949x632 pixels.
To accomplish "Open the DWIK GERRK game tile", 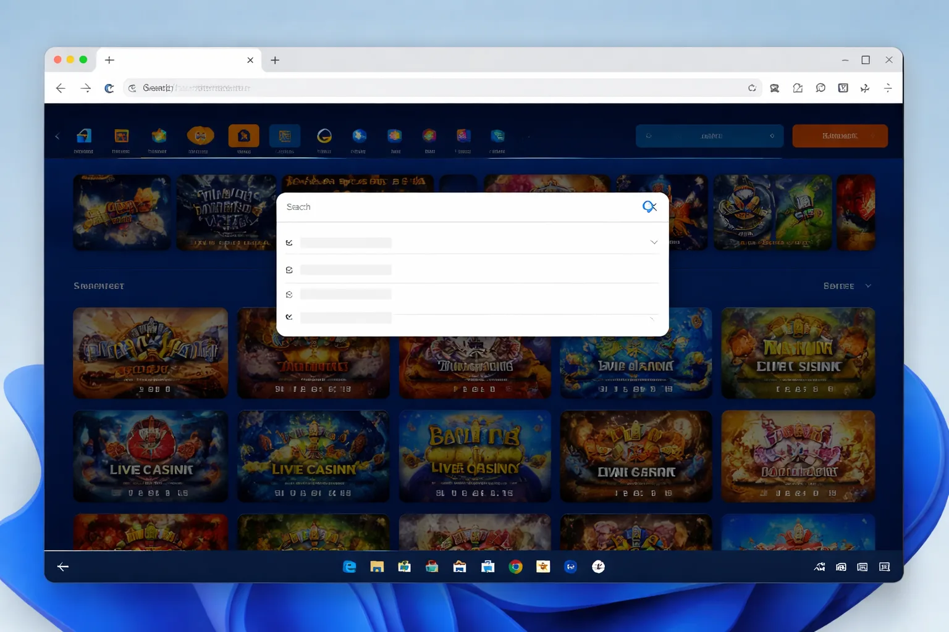I will pos(636,456).
